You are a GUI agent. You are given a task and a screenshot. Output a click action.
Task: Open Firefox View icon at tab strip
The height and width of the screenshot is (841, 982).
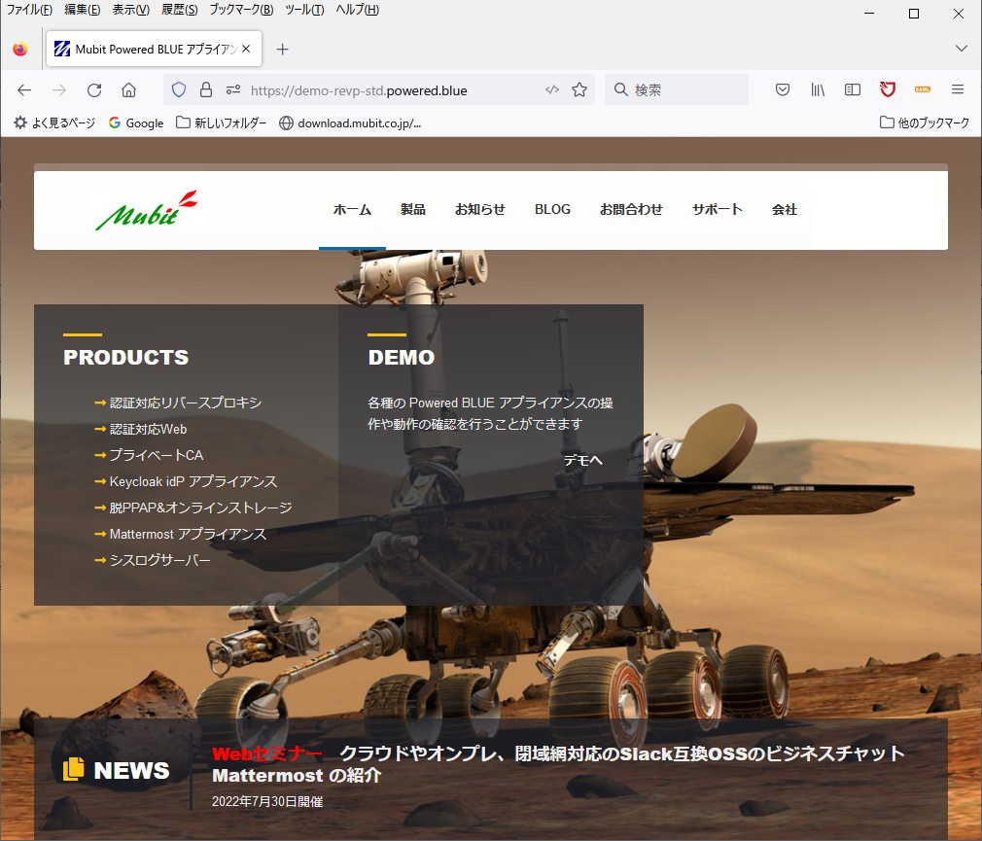[20, 49]
